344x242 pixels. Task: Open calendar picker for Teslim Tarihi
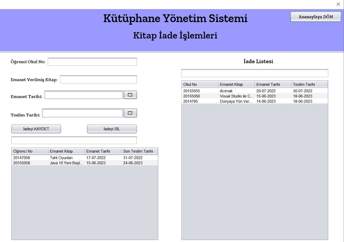130,113
